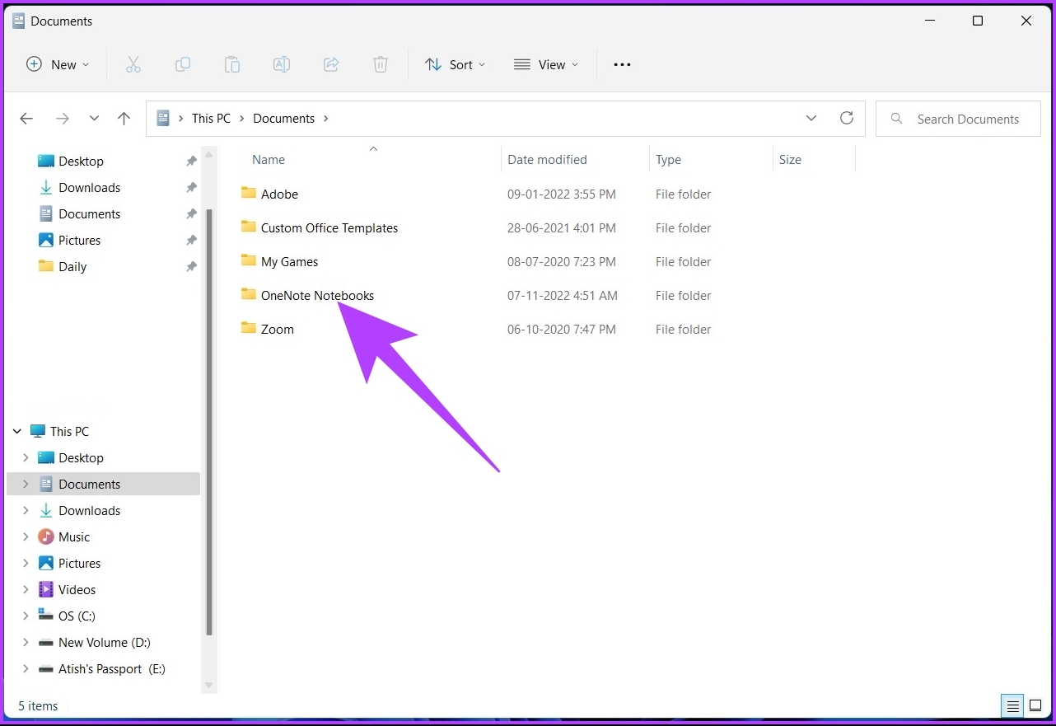
Task: Go up to the parent folder
Action: pos(124,118)
